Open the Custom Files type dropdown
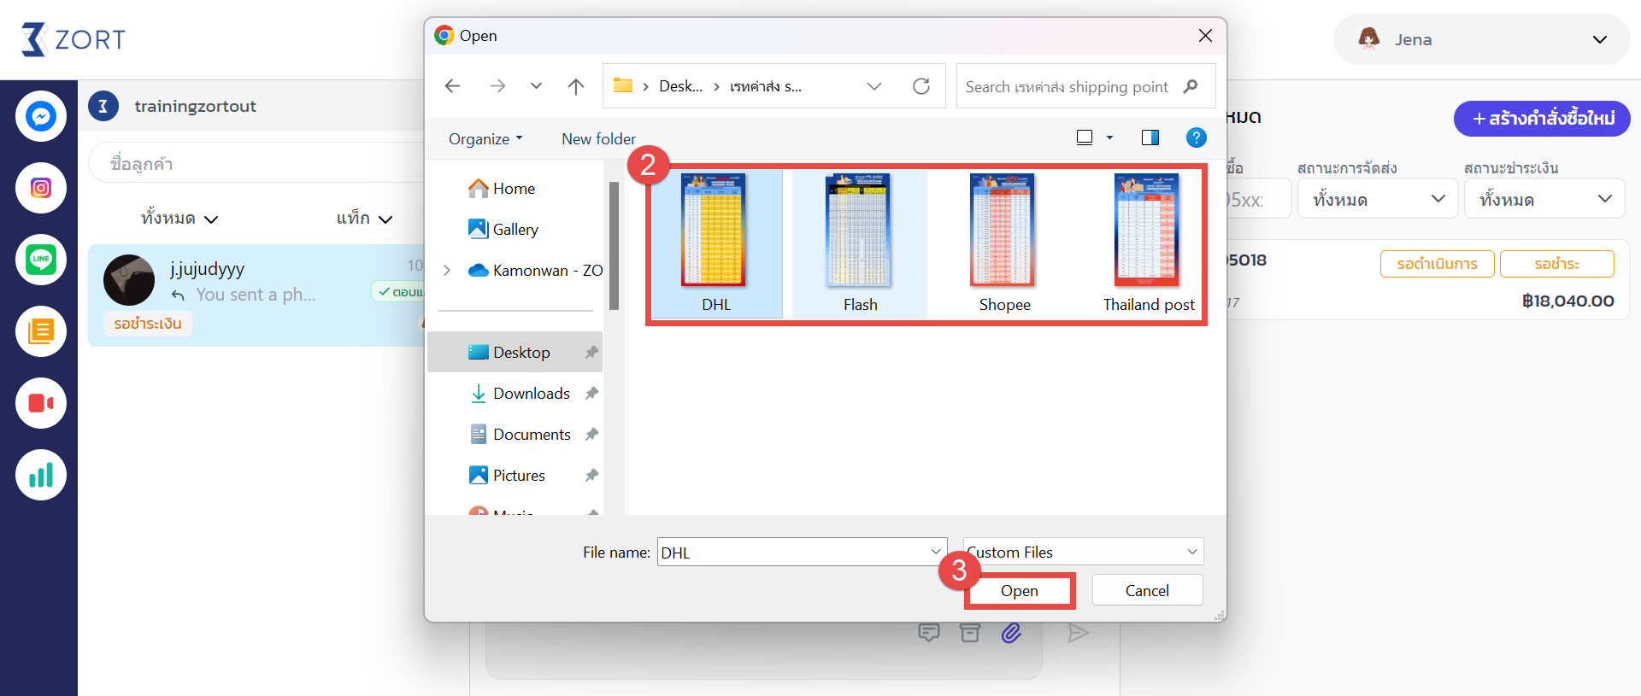This screenshot has width=1641, height=696. [1084, 552]
